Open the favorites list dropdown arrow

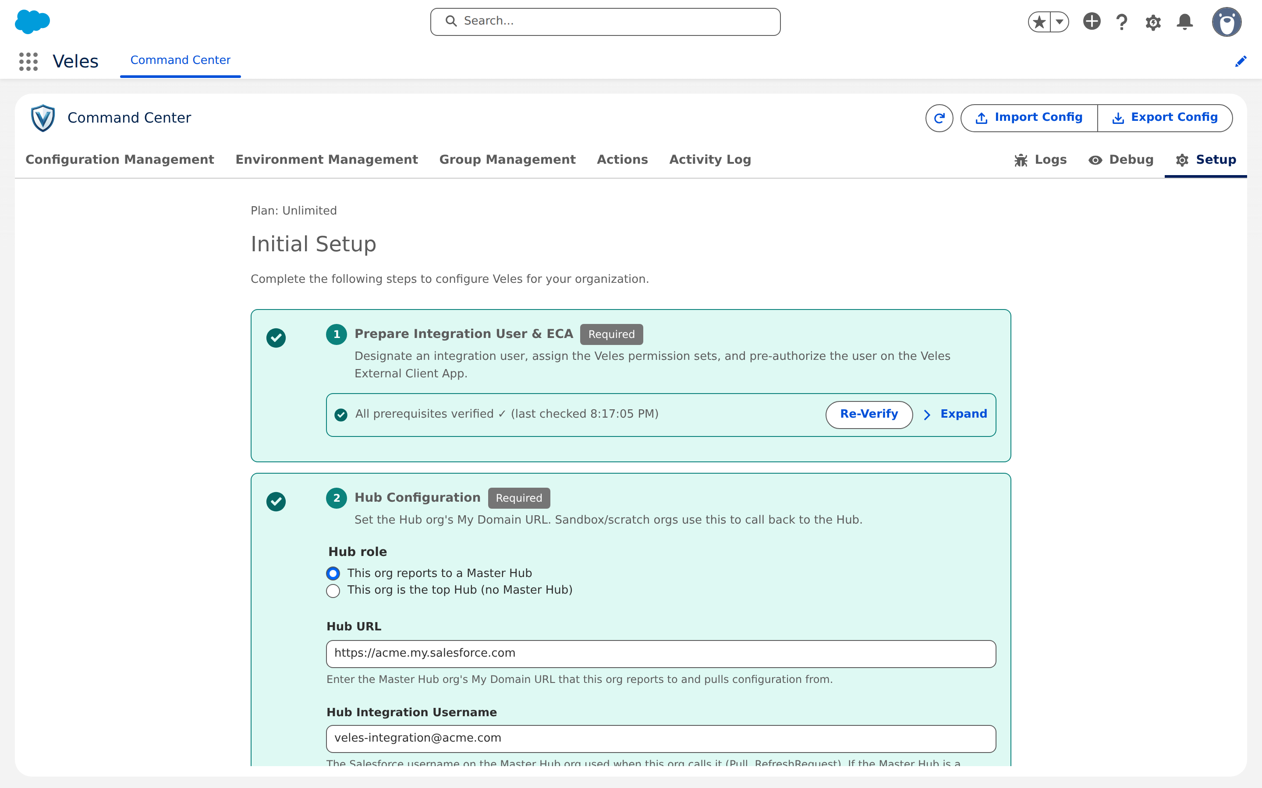tap(1059, 22)
